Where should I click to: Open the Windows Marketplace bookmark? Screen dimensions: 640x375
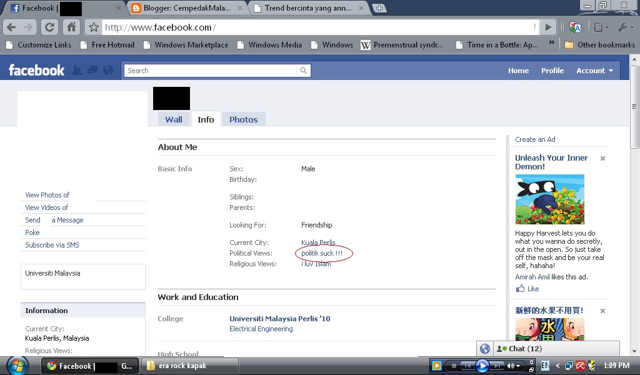click(x=186, y=45)
